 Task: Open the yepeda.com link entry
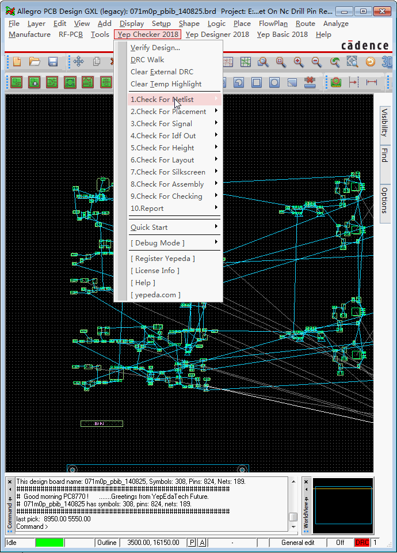click(175, 295)
